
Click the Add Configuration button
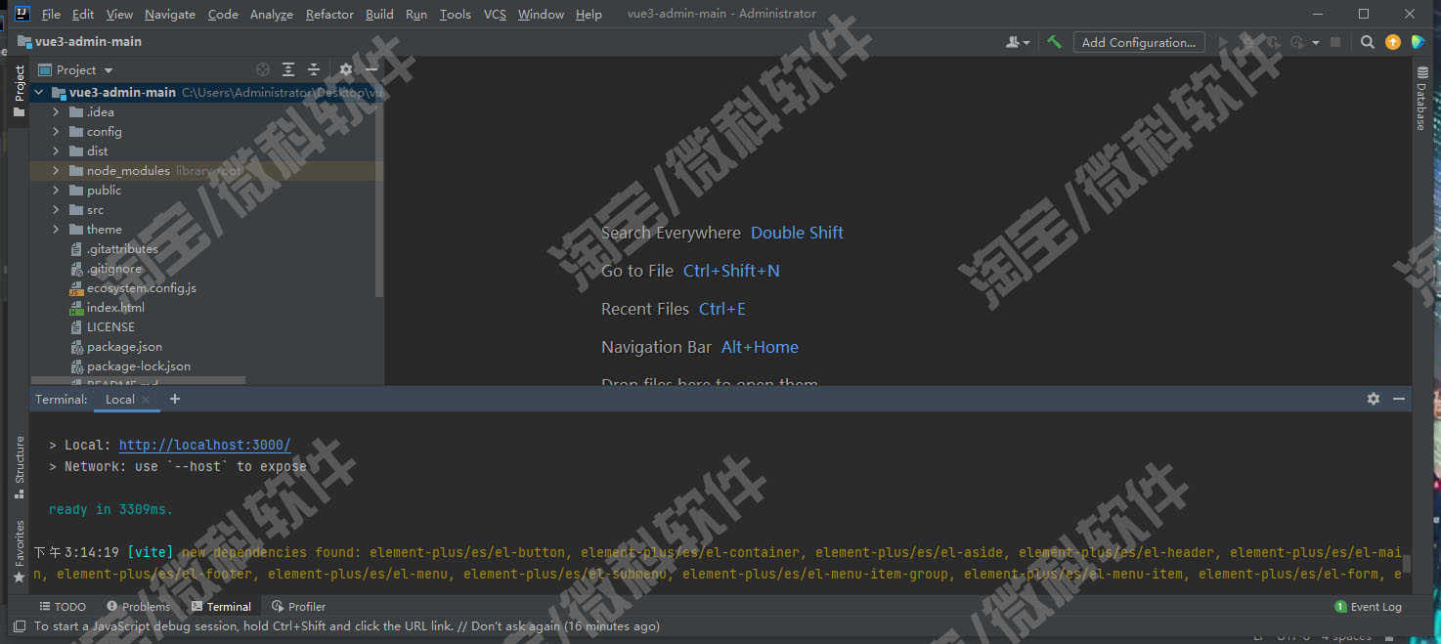point(1138,42)
